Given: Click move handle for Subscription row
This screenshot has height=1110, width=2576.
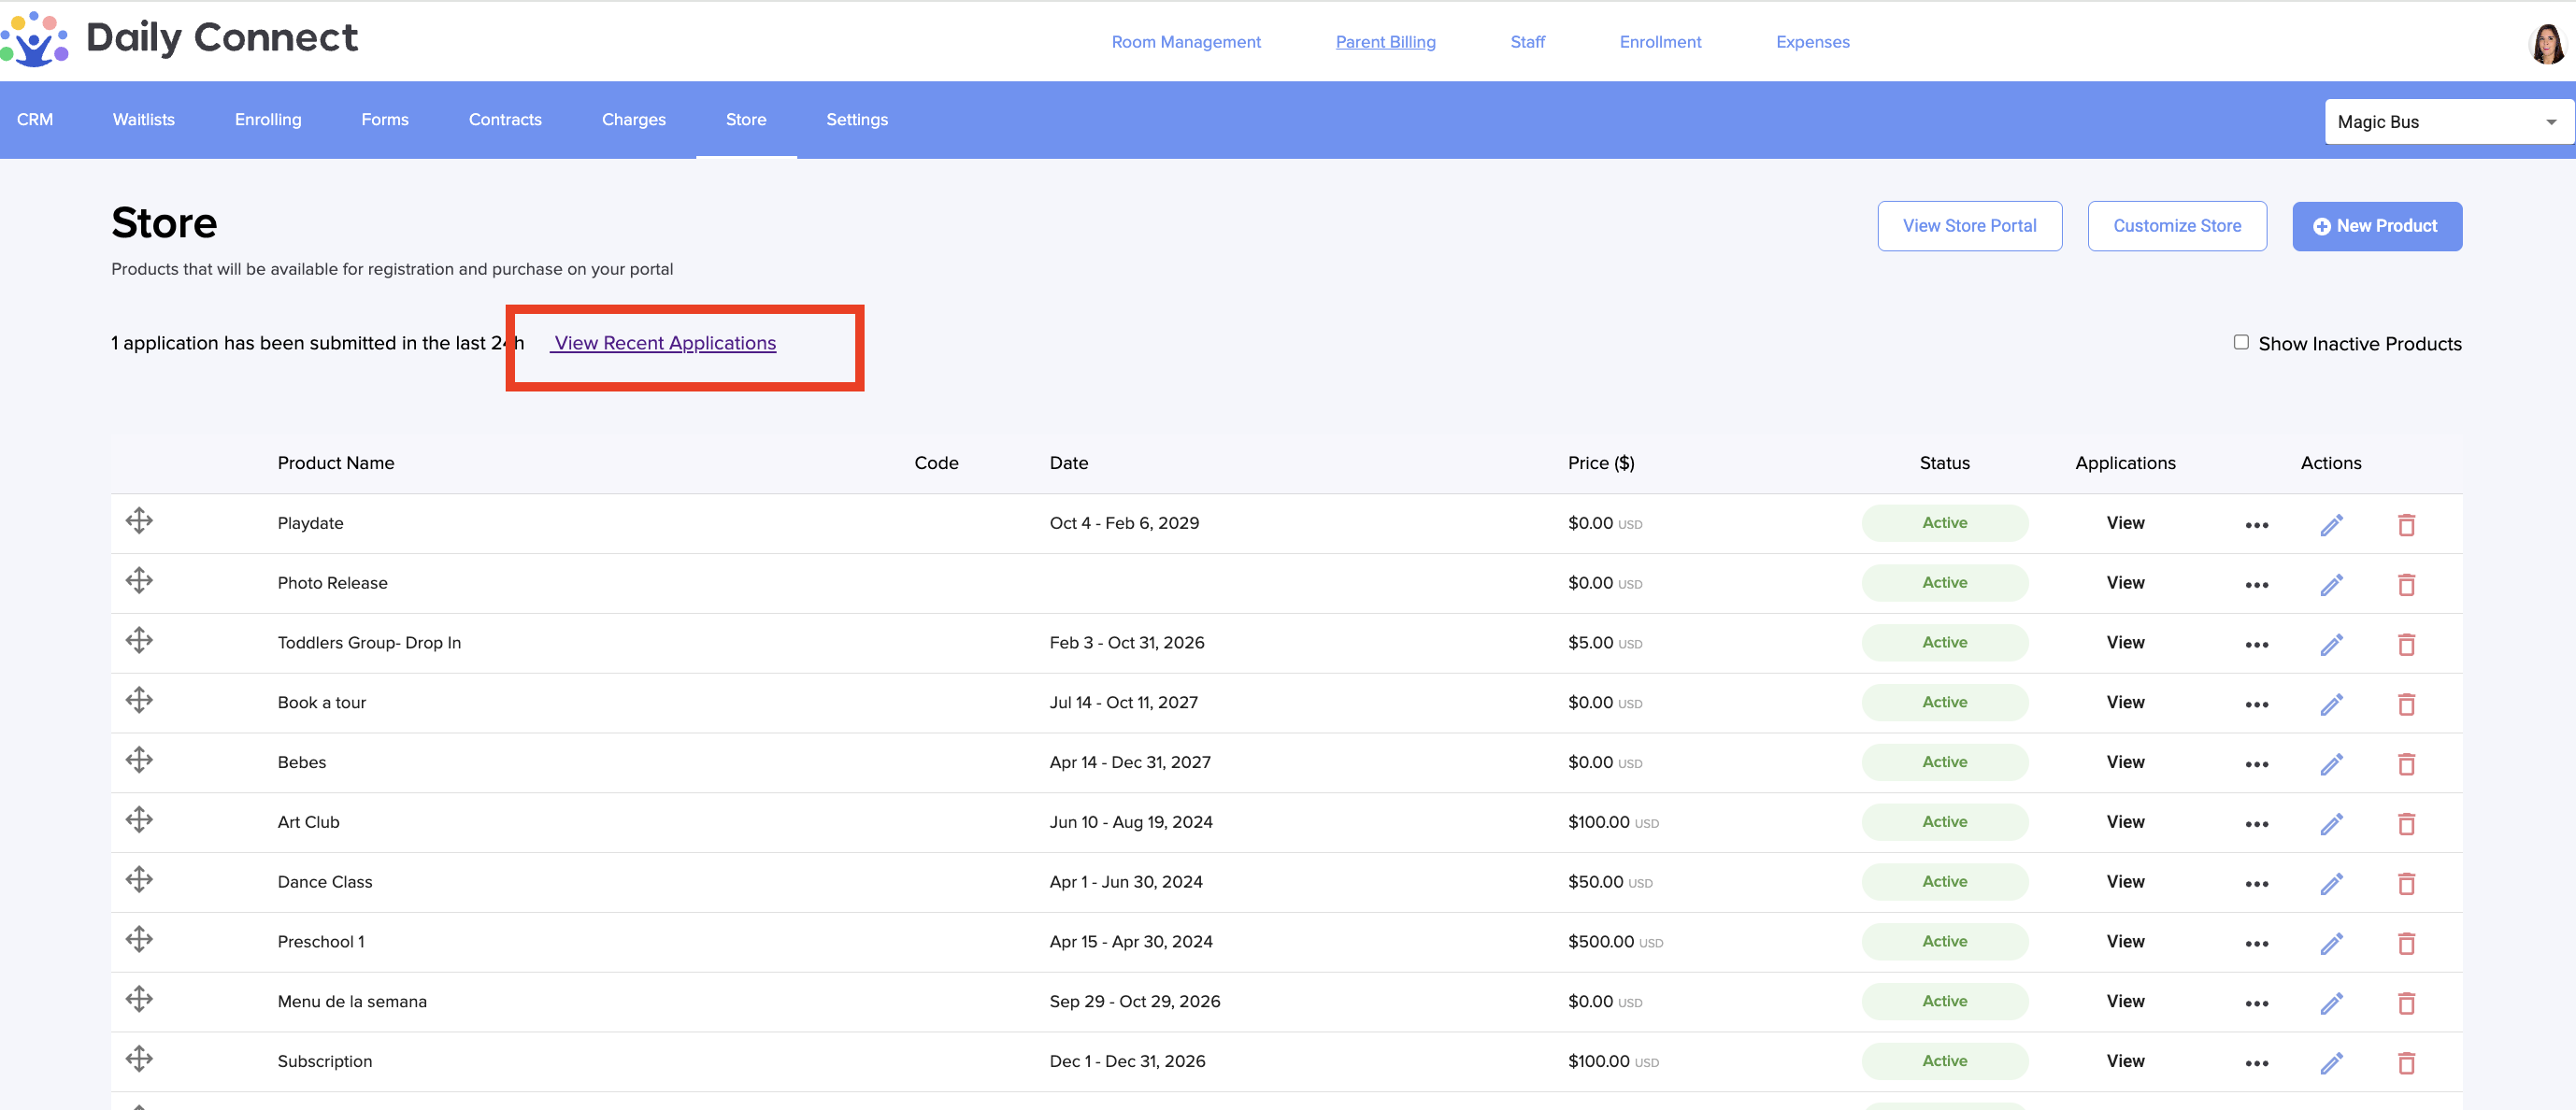Looking at the screenshot, I should pyautogui.click(x=139, y=1058).
